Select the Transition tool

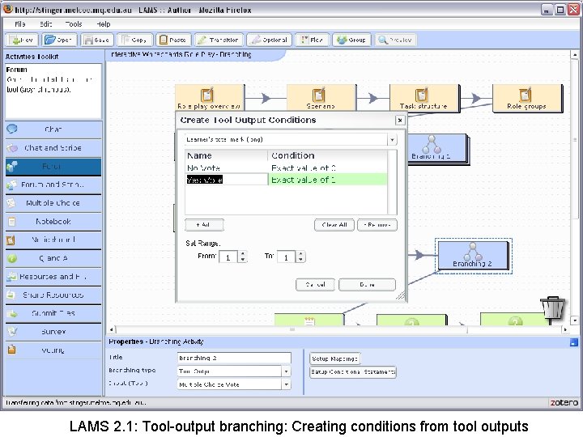[x=219, y=40]
